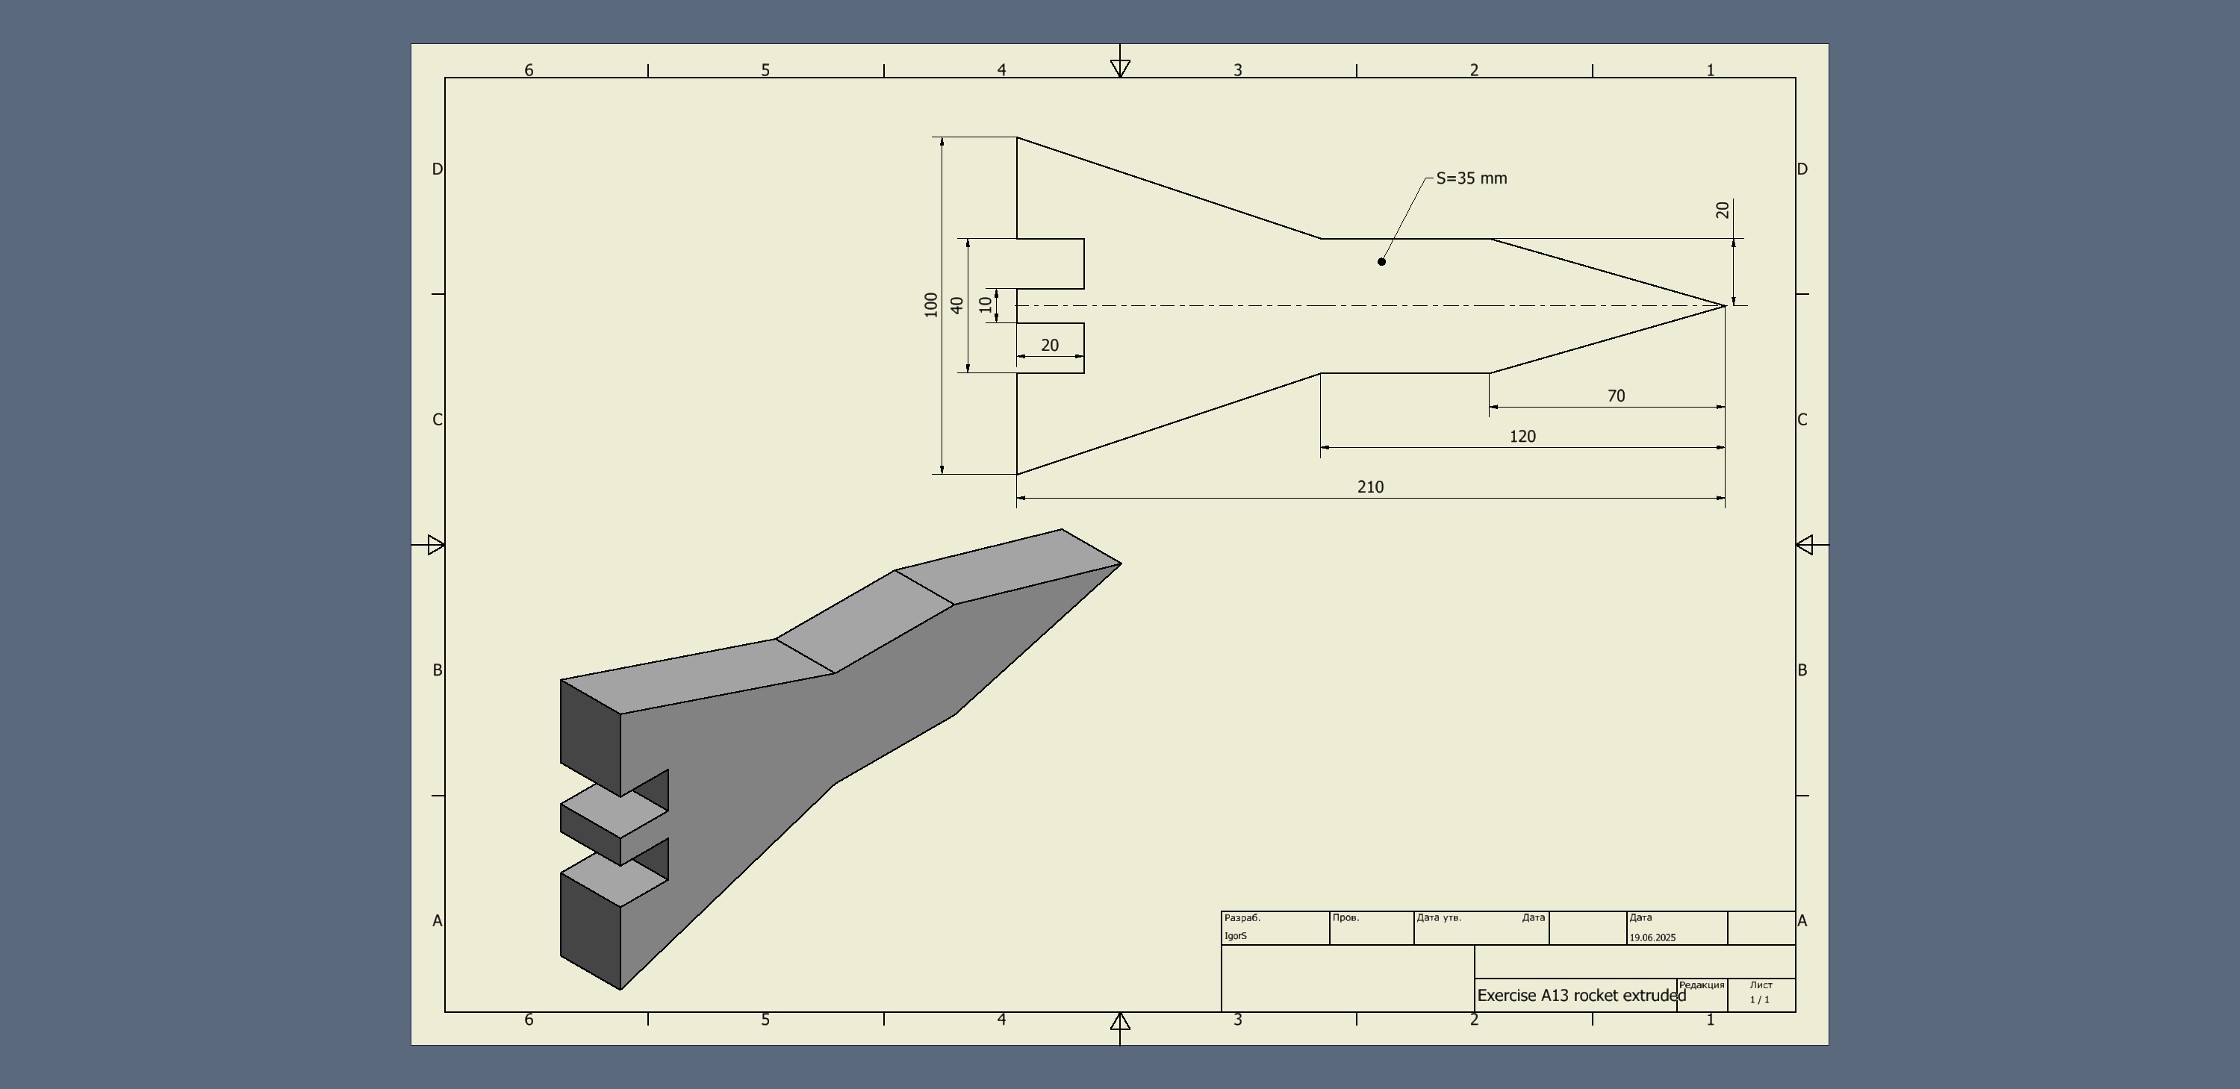Click the left center mark arrow

(x=435, y=545)
